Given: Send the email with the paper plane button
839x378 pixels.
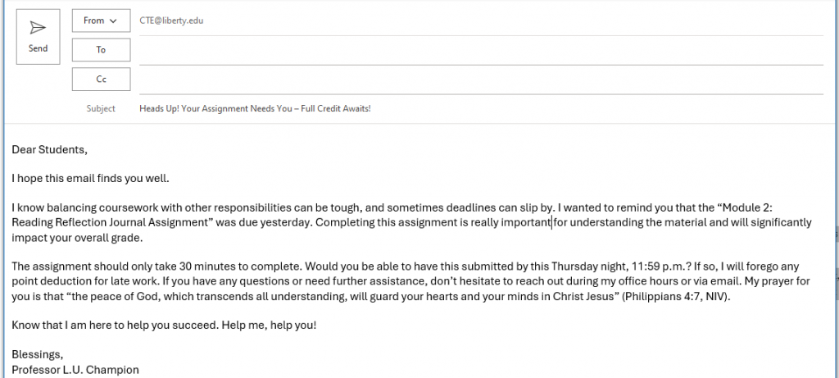Looking at the screenshot, I should pos(38,37).
